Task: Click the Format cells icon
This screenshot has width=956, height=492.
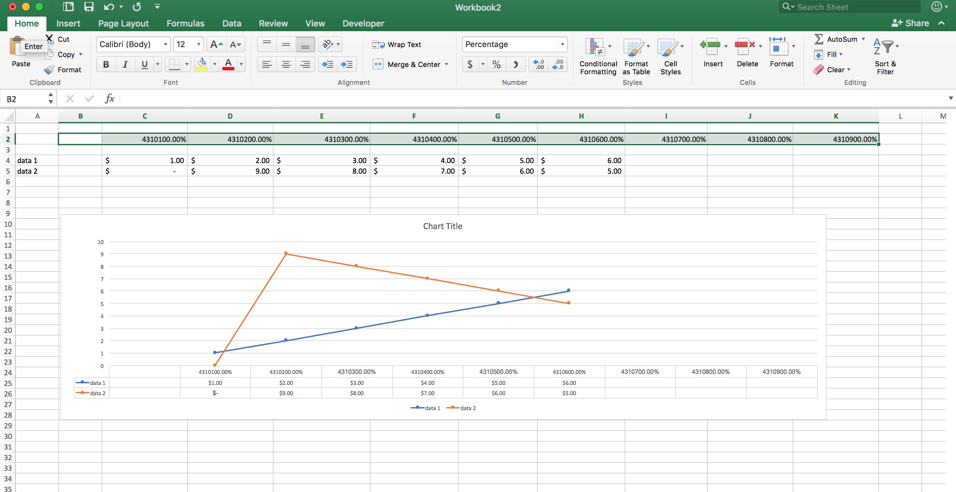Action: (x=779, y=47)
